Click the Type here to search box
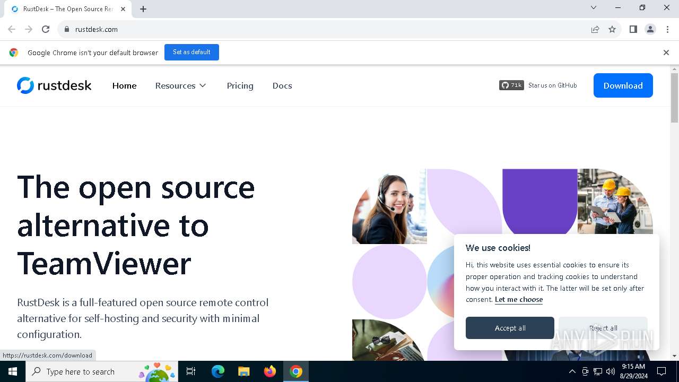The image size is (679, 382). pyautogui.click(x=102, y=371)
